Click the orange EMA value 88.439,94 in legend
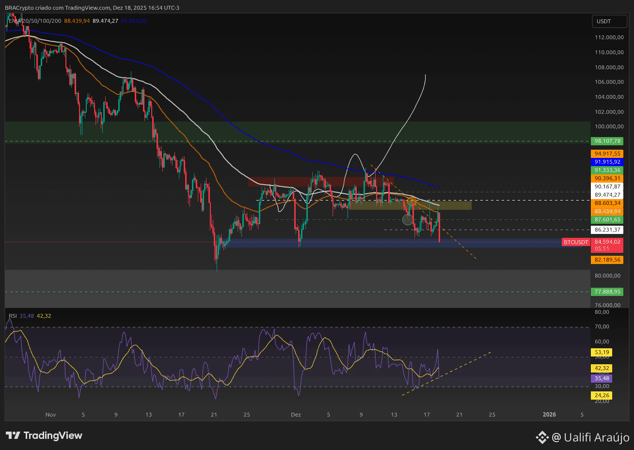 coord(77,21)
